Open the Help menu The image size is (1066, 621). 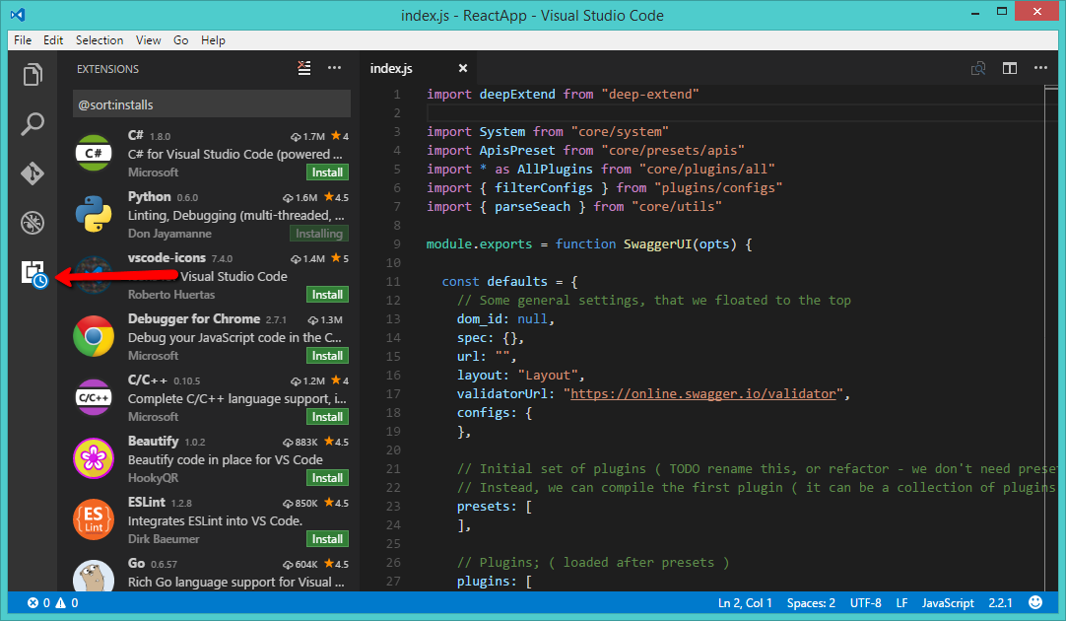(x=213, y=40)
